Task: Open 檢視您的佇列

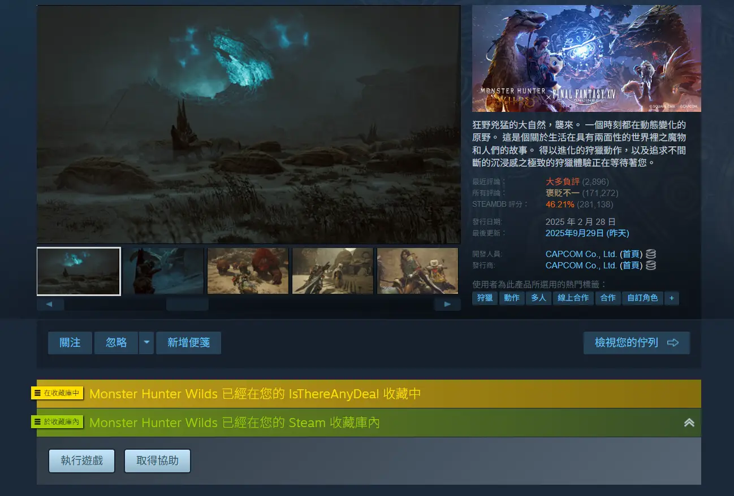Action: click(x=637, y=343)
